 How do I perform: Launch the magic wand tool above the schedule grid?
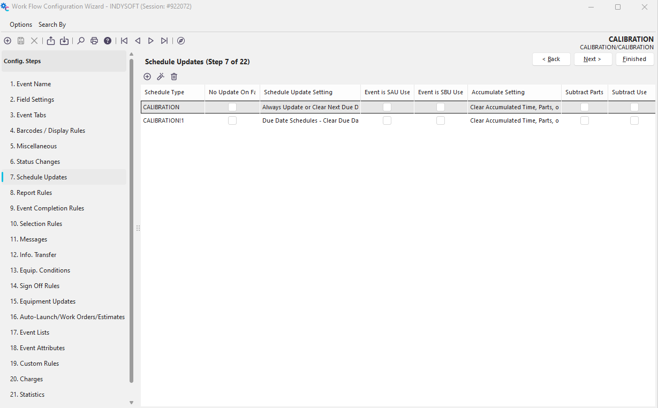(161, 77)
